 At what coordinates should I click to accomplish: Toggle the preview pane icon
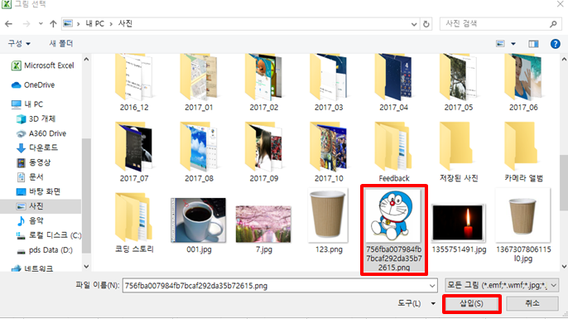point(533,44)
